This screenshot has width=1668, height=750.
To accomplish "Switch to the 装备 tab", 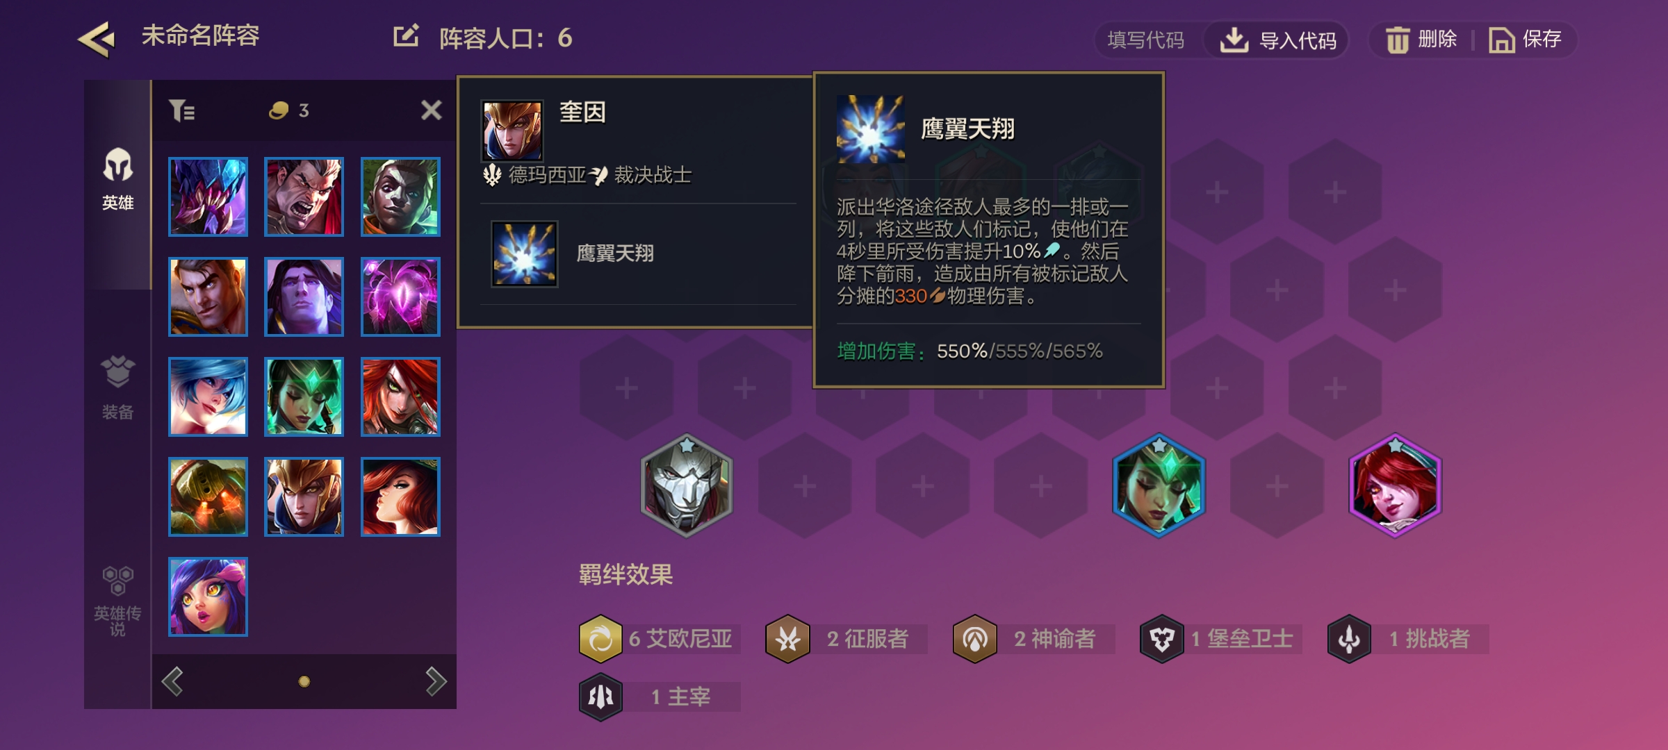I will [117, 387].
